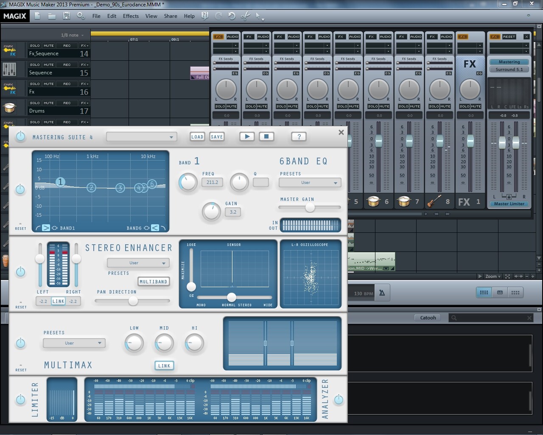
Task: Toggle the Multimax power button
Action: tap(20, 343)
